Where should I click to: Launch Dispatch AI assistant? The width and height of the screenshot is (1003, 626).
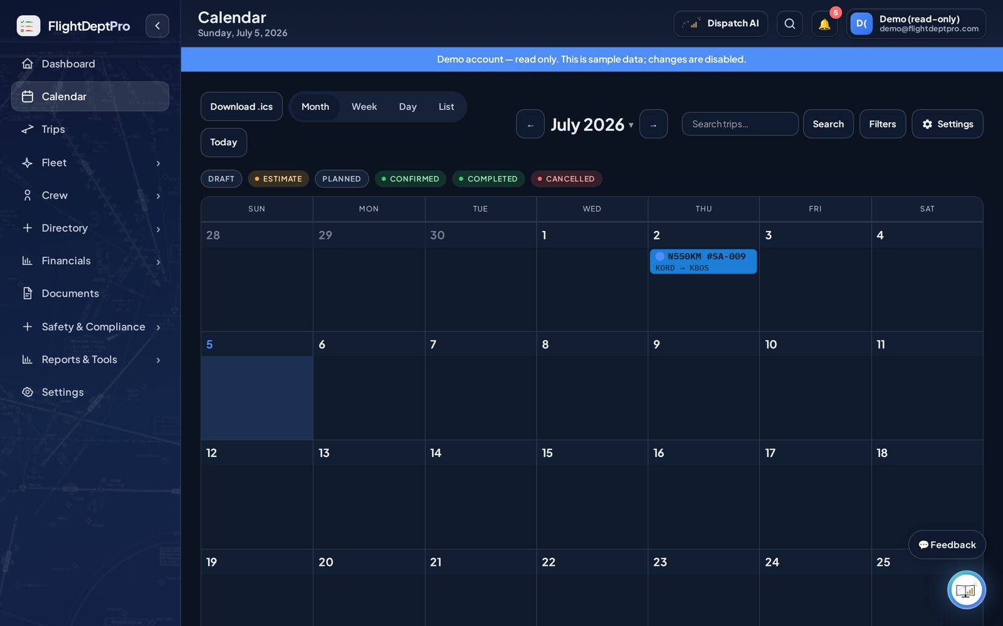721,24
